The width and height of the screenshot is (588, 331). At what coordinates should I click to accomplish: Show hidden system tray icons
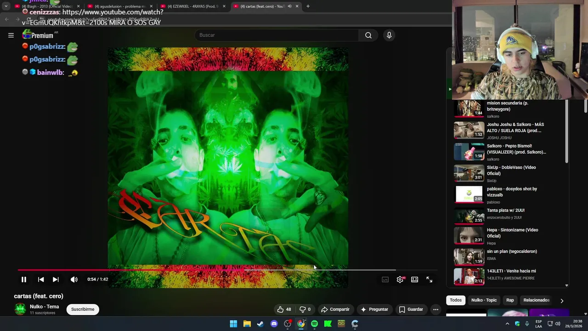pyautogui.click(x=508, y=324)
